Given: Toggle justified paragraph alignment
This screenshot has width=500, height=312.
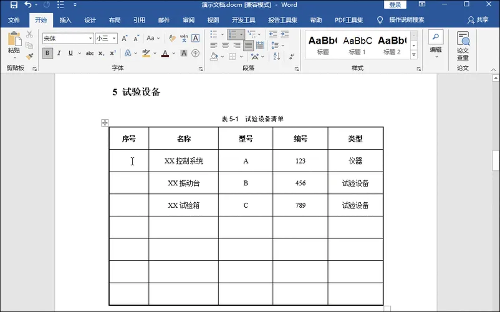Looking at the screenshot, I should click(x=248, y=46).
